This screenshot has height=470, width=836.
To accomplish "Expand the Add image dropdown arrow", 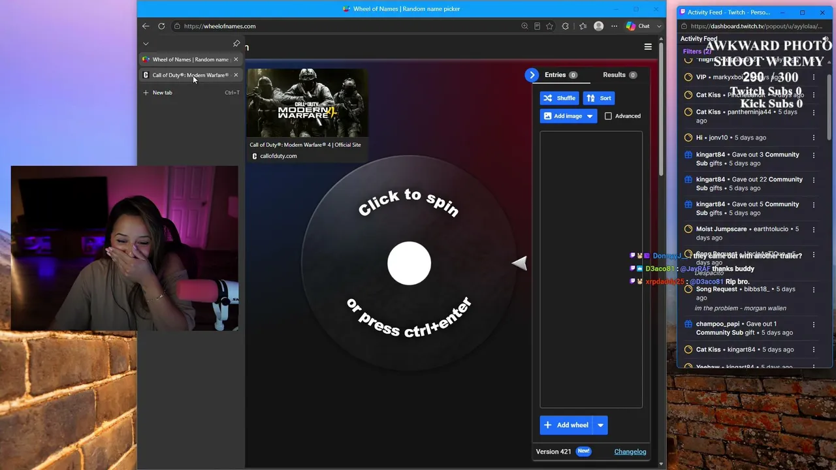I will click(590, 116).
